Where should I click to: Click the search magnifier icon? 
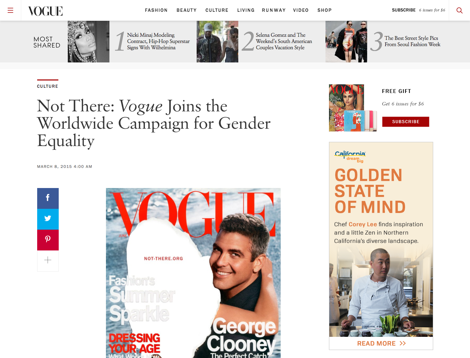[x=459, y=10]
